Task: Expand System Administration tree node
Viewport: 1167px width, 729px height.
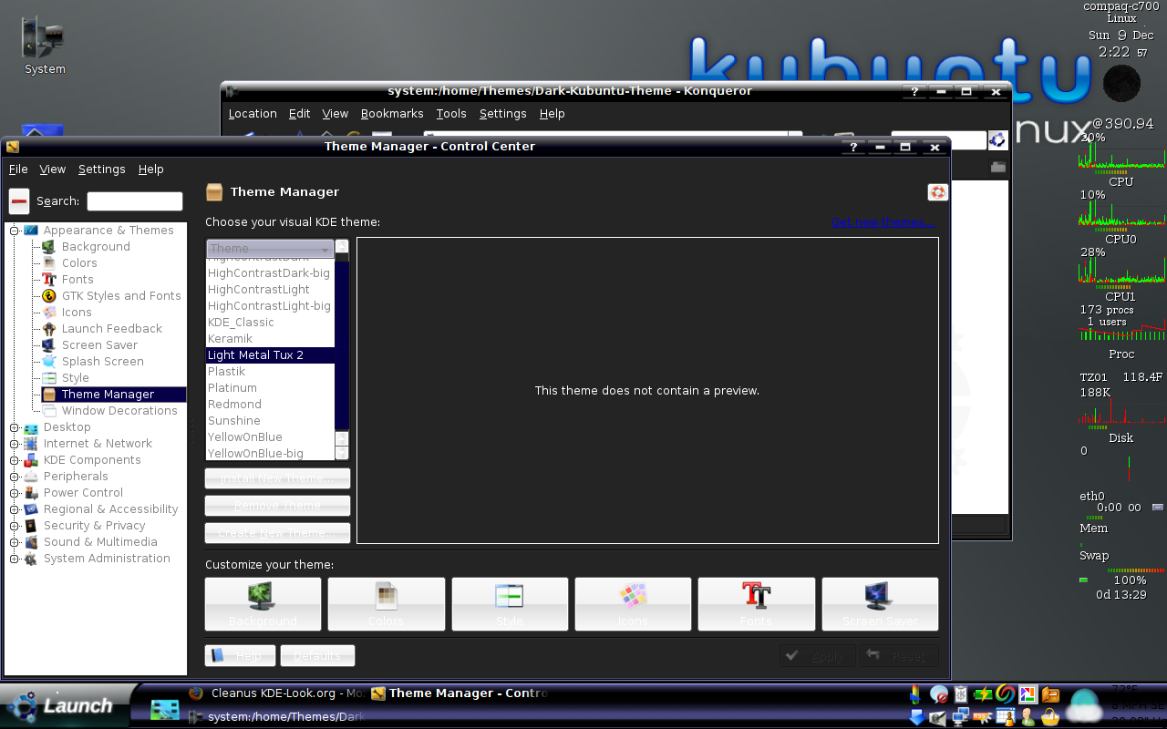Action: tap(15, 559)
